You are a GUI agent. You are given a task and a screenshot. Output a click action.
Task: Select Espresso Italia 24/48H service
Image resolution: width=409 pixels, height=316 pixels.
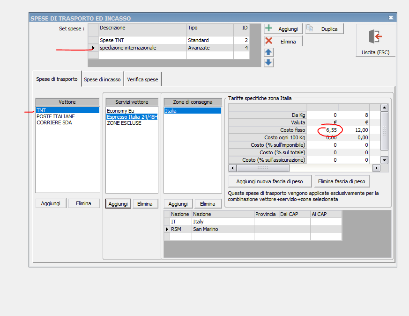point(132,117)
